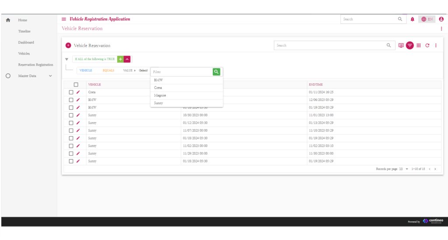Screen dimensions: 448x240
Task: Open the column grid chooser icon
Action: click(419, 45)
